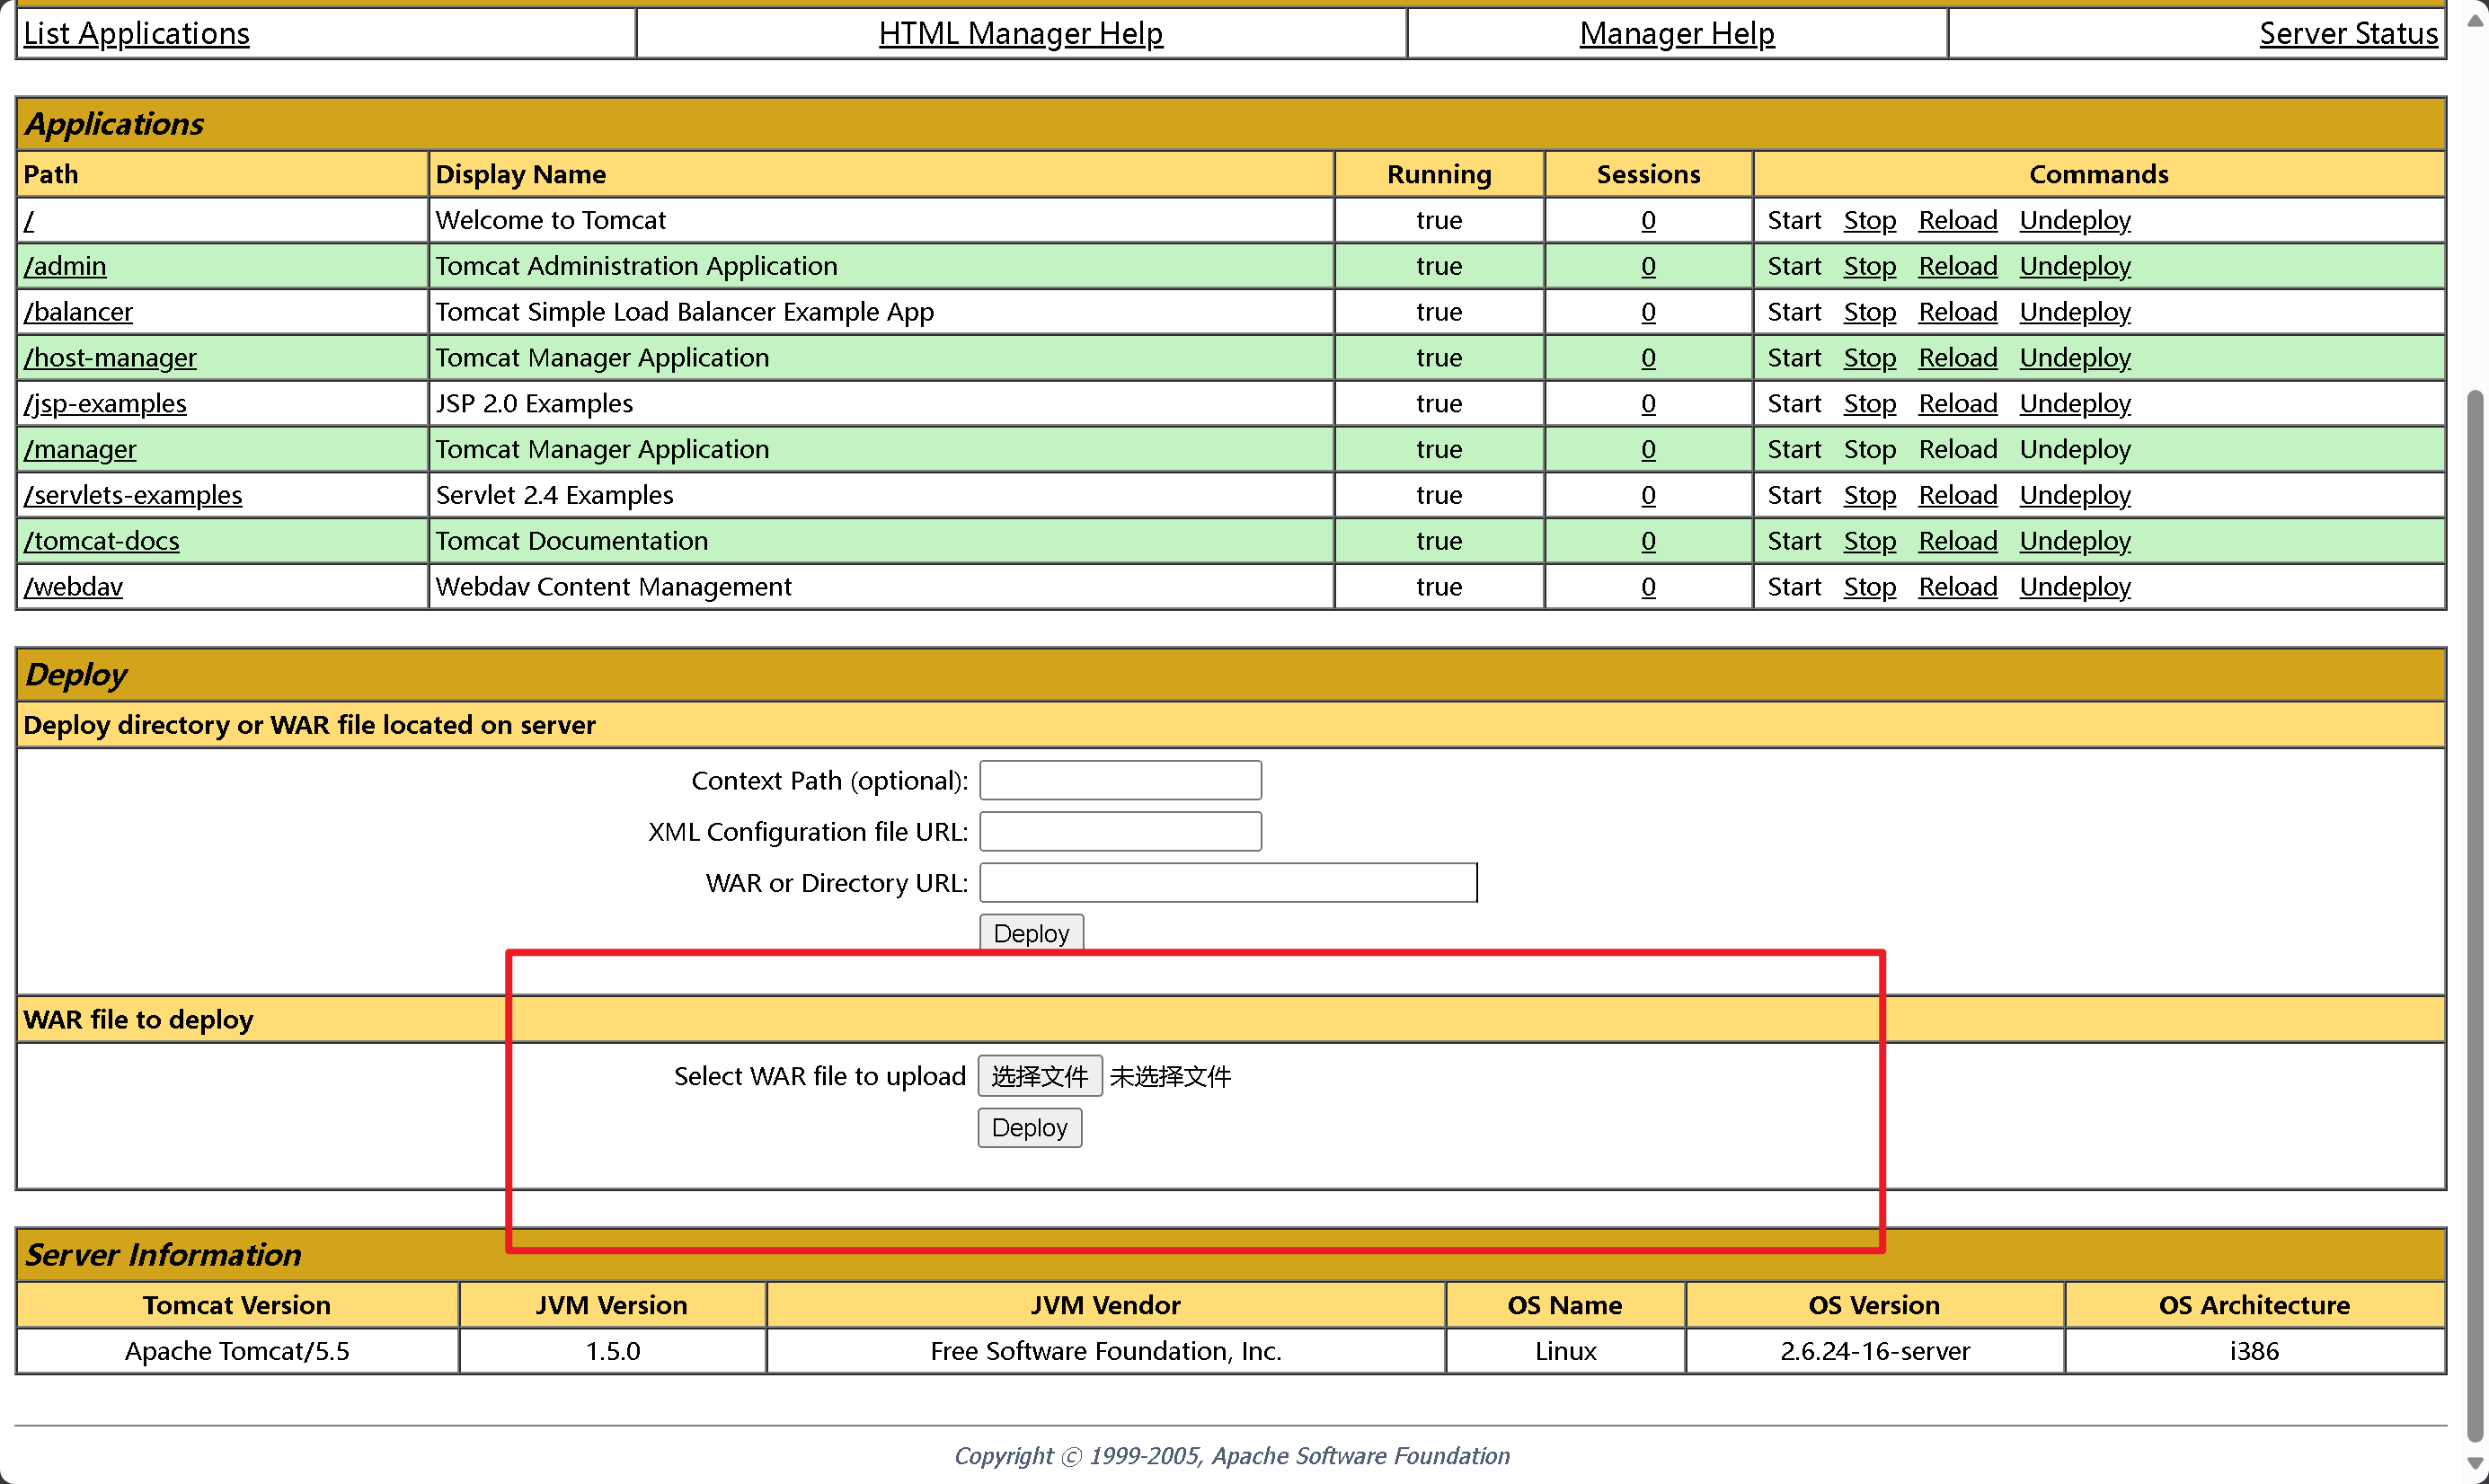Stop the root / Welcome to Tomcat app
2489x1484 pixels.
pyautogui.click(x=1869, y=220)
